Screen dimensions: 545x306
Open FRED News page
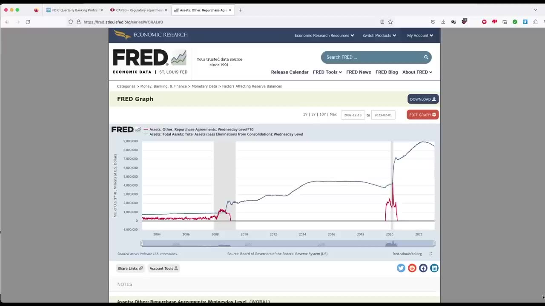tap(359, 72)
